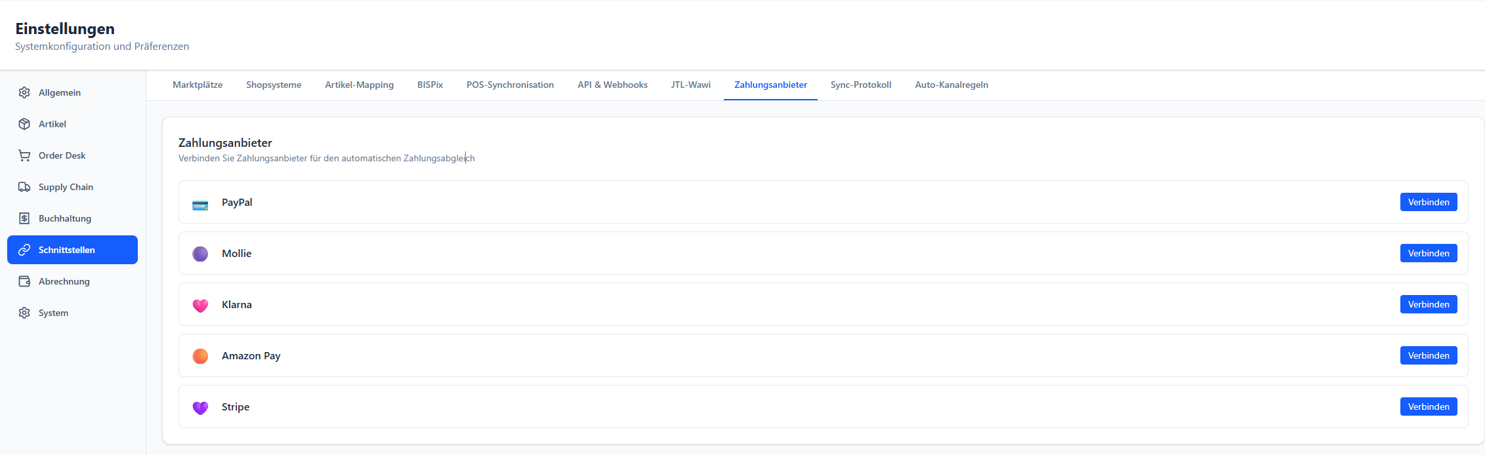Click the Order Desk shopping cart icon
Screen dimensions: 1485x455
tap(24, 155)
